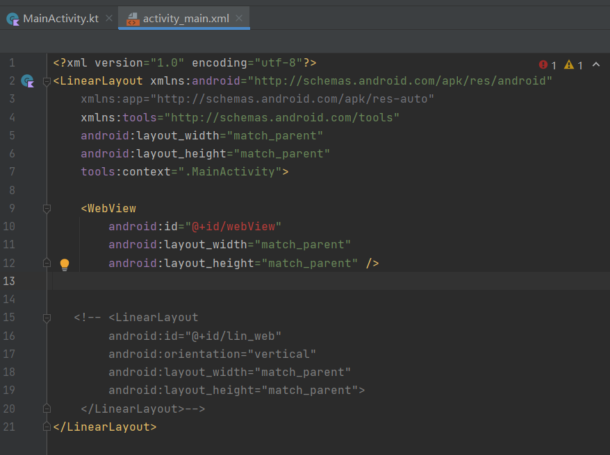Click the XML layout file icon on activity_main.xml tab
610x455 pixels.
click(x=133, y=19)
